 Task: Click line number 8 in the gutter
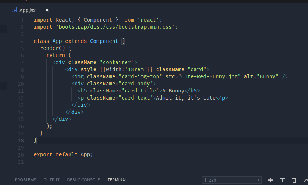(x=22, y=70)
